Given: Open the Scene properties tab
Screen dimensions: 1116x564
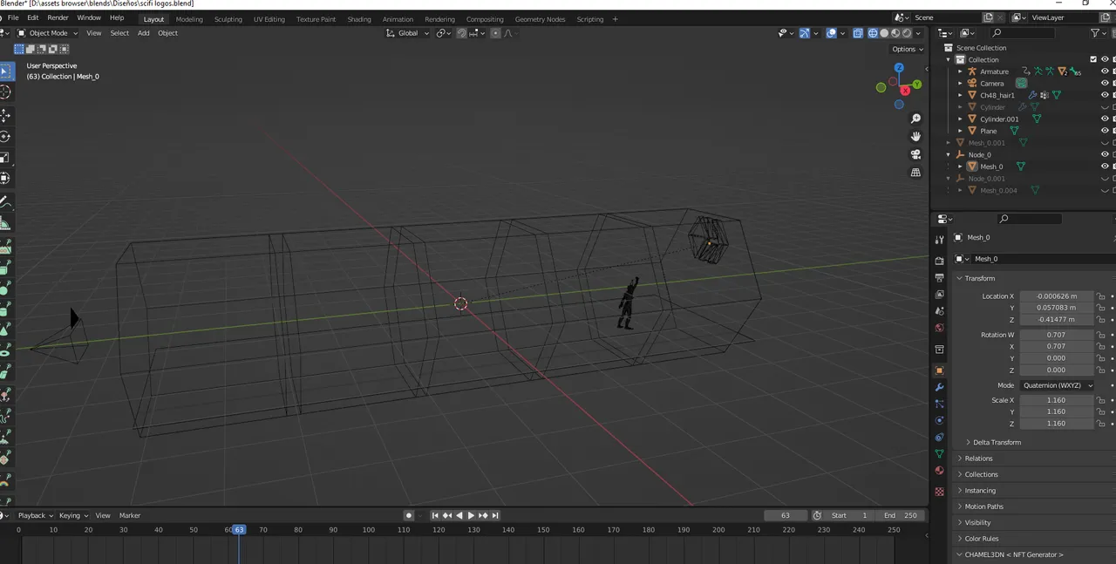Looking at the screenshot, I should (x=939, y=311).
